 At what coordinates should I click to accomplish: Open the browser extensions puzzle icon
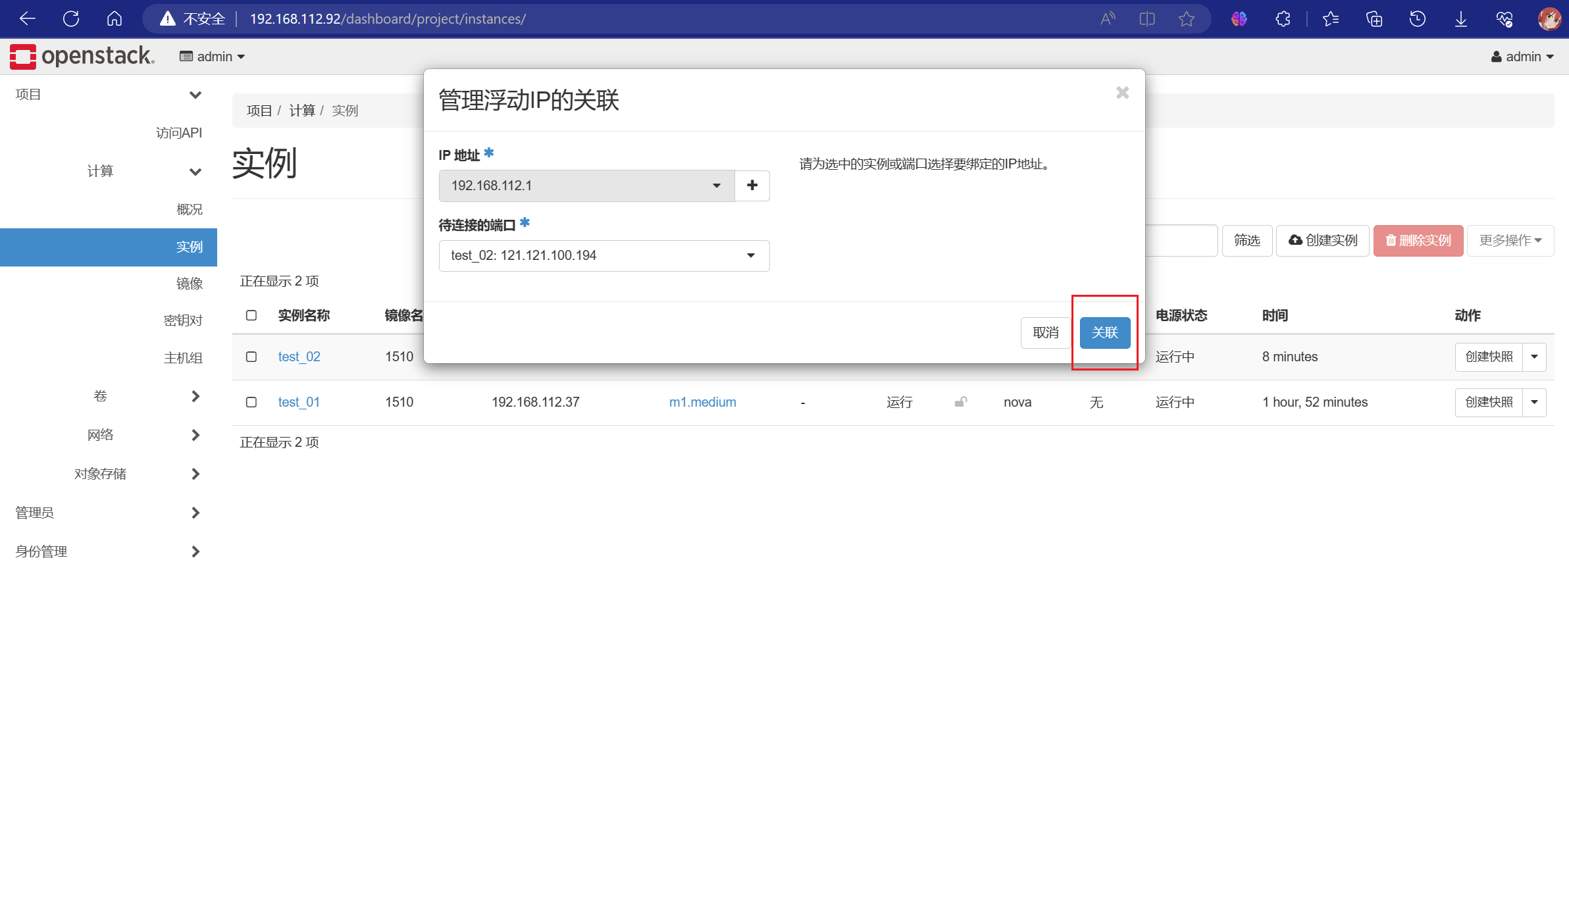[1283, 19]
